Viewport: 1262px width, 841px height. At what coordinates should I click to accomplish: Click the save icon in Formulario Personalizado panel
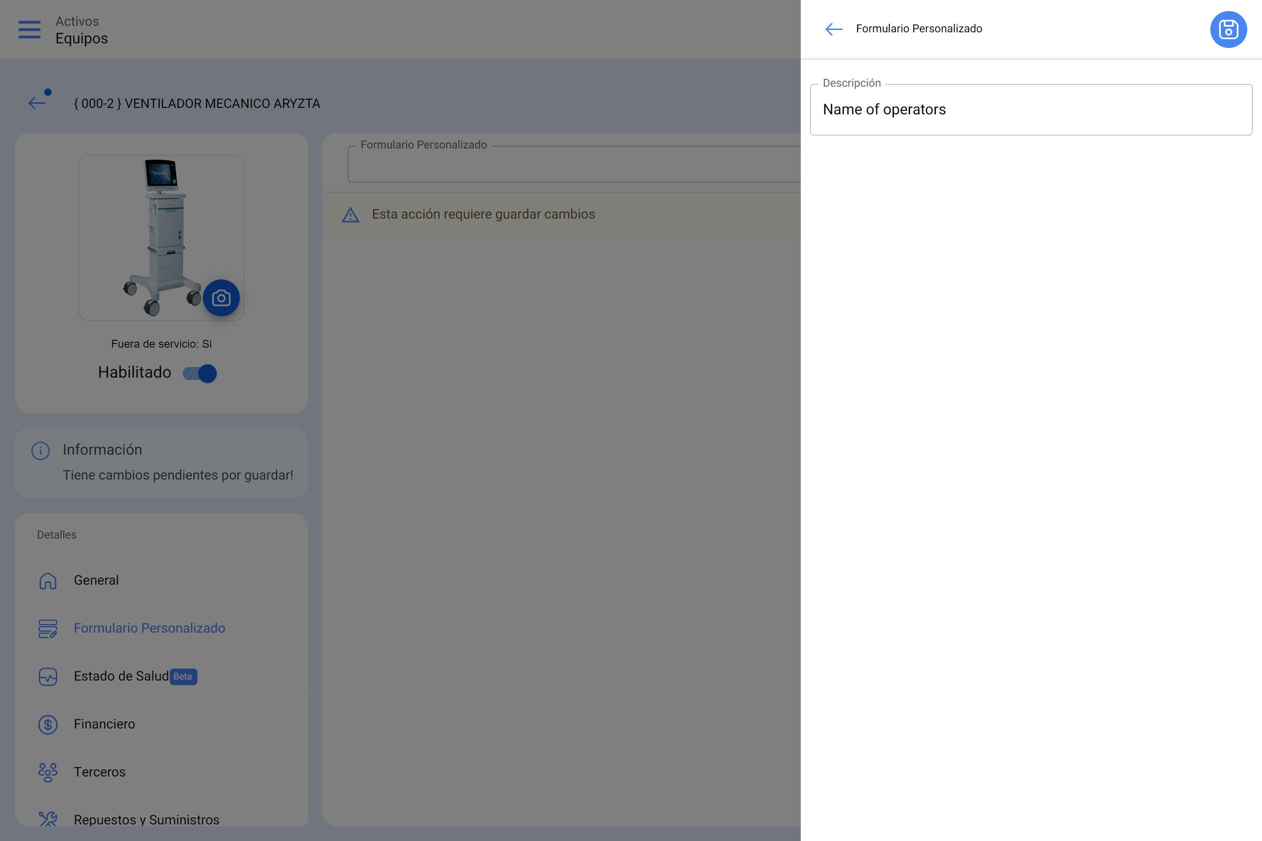(x=1228, y=30)
